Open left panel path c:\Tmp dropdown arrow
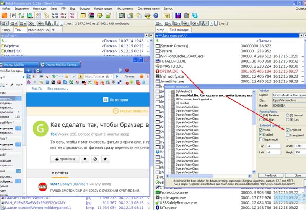Image resolution: width=306 pixels, height=210 pixels. (2, 36)
